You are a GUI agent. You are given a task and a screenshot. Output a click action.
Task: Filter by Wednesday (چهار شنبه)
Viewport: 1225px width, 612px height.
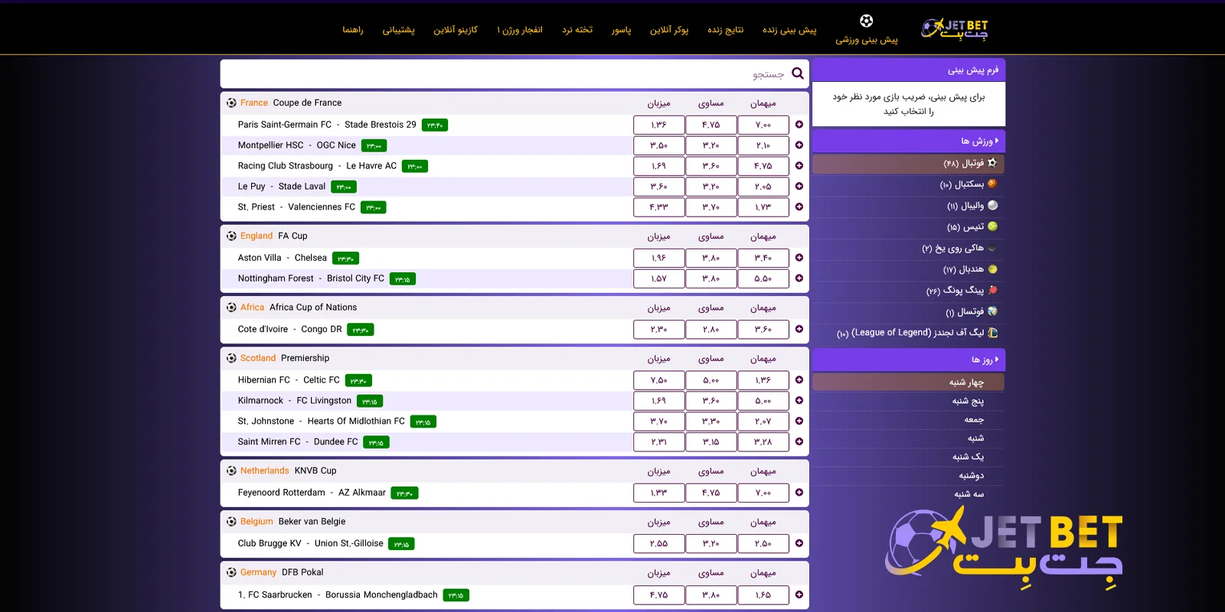(908, 382)
